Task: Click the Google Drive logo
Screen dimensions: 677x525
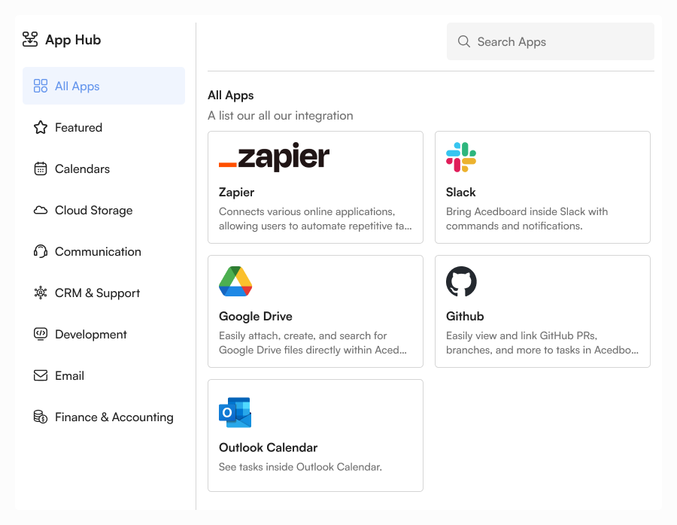Action: (x=235, y=281)
